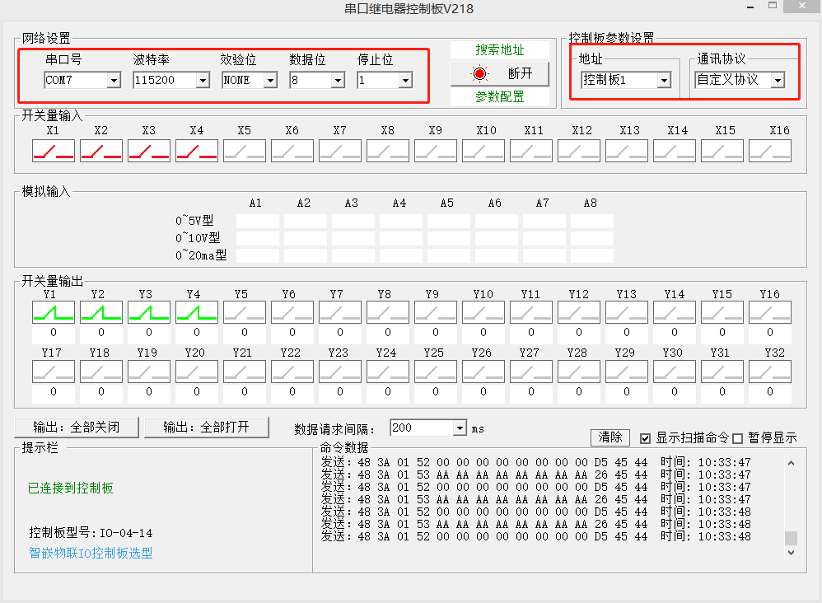The height and width of the screenshot is (603, 822).
Task: Click the A1 0~5V analog input field
Action: (x=258, y=221)
